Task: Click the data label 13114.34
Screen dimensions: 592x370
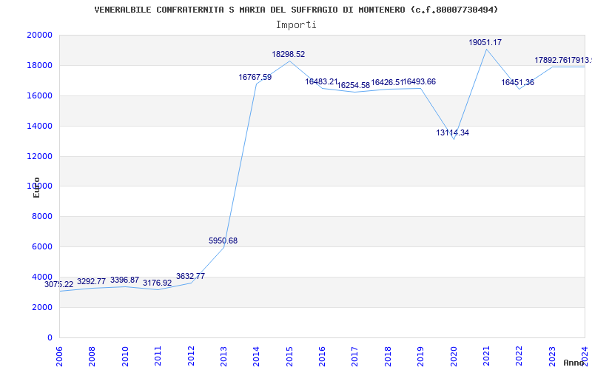Action: (x=453, y=133)
